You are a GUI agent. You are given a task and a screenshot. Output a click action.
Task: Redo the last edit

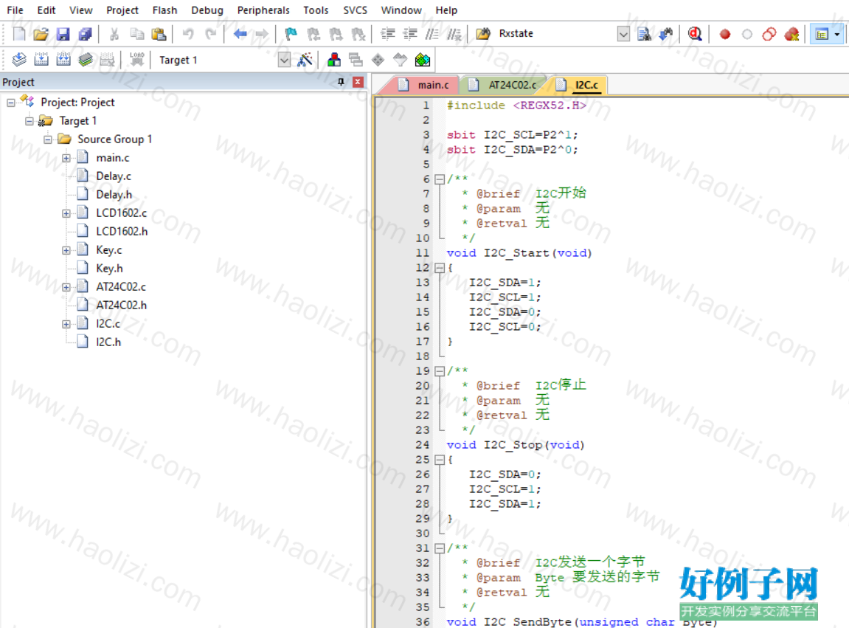point(210,34)
